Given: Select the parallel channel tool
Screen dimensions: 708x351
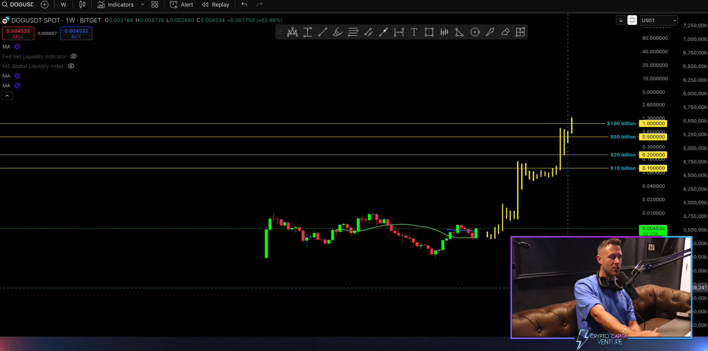Looking at the screenshot, I should (369, 32).
